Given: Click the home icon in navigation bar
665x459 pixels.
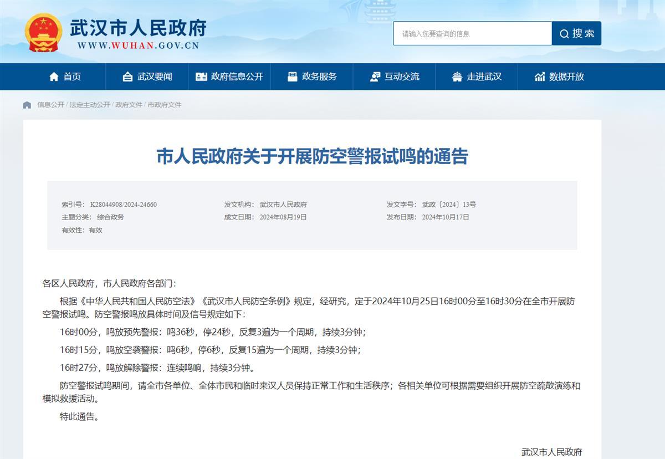Looking at the screenshot, I should [x=54, y=77].
